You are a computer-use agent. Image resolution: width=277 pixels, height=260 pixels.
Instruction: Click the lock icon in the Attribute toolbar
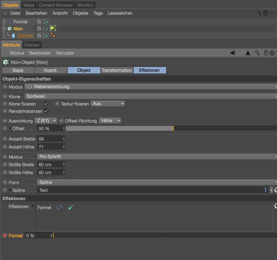coord(266,53)
